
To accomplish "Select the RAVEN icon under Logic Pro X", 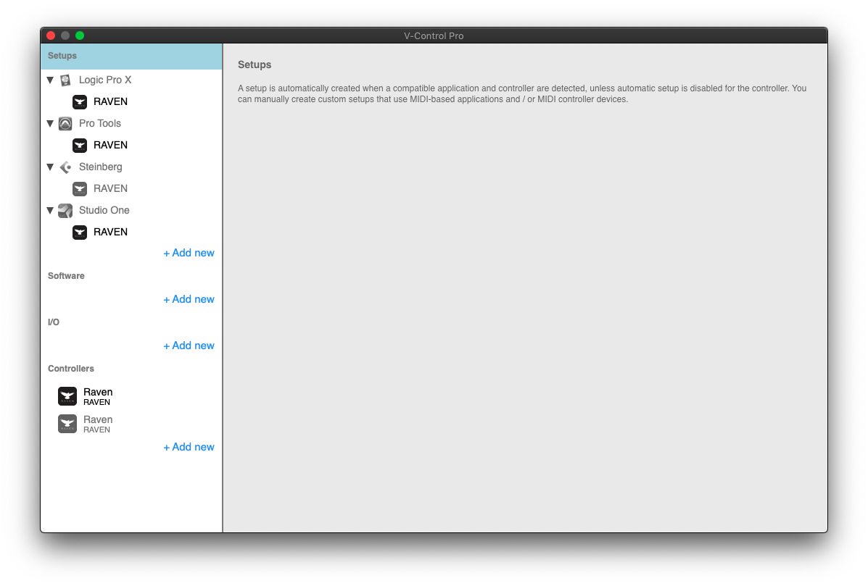I will pos(80,101).
